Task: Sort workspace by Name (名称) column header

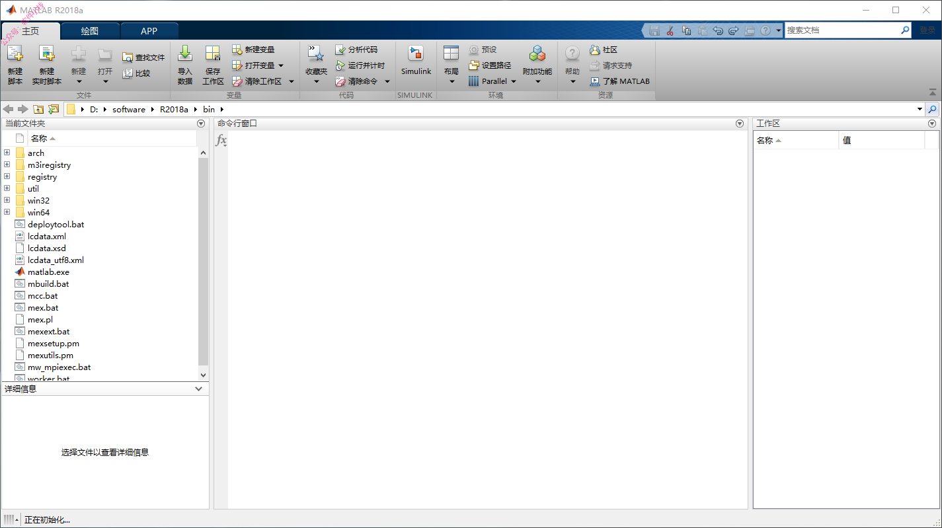Action: pos(796,140)
